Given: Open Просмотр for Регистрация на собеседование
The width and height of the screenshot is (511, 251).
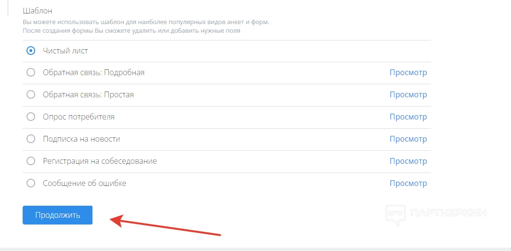Looking at the screenshot, I should (x=408, y=161).
